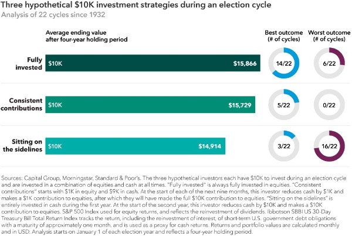
Task: Select the "Consistent contributions" row label
Action: point(22,104)
